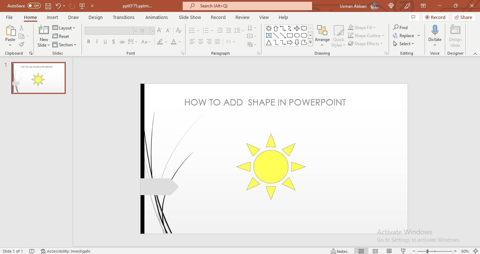Toggle Align Left paragraph alignment

coord(192,42)
